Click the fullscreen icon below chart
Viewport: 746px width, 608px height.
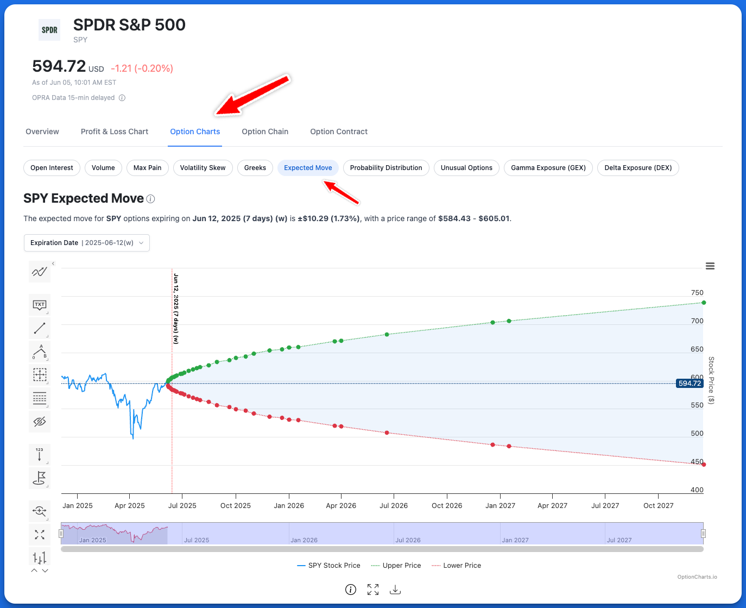tap(373, 590)
